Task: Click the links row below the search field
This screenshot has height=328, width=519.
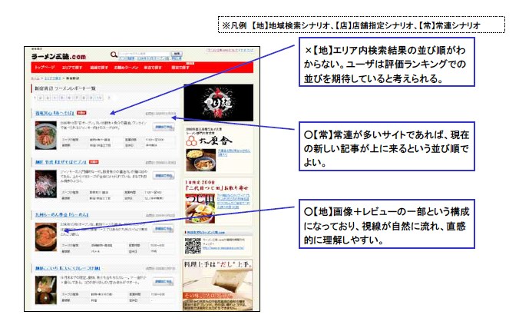Action: 150,58
